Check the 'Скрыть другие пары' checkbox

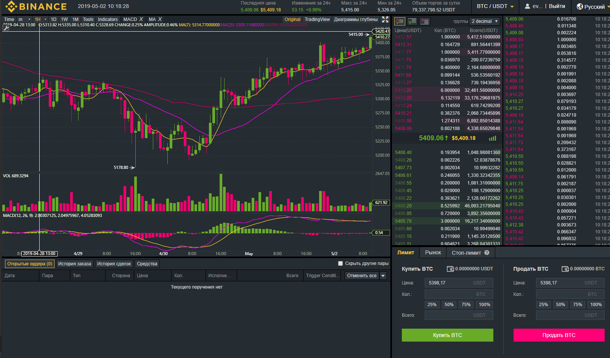click(340, 263)
